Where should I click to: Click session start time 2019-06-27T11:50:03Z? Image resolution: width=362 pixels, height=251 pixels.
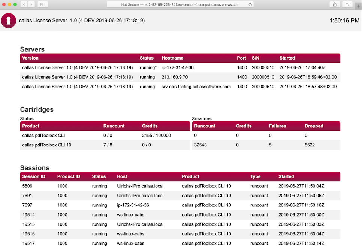[301, 224]
